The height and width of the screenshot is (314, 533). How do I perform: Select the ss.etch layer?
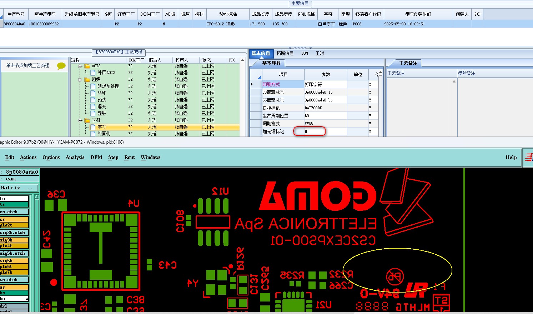[14, 280]
